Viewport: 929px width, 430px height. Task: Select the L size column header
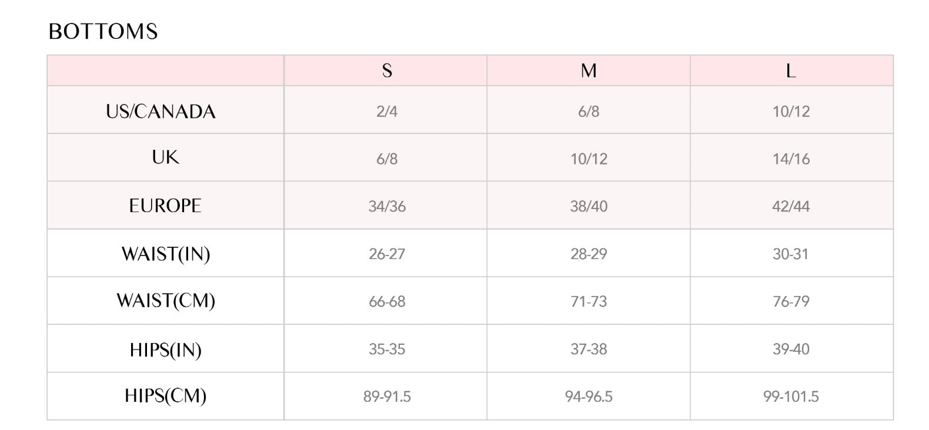tap(791, 71)
